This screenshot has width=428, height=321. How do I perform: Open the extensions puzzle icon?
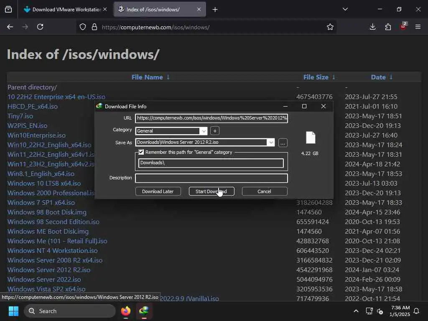(388, 27)
